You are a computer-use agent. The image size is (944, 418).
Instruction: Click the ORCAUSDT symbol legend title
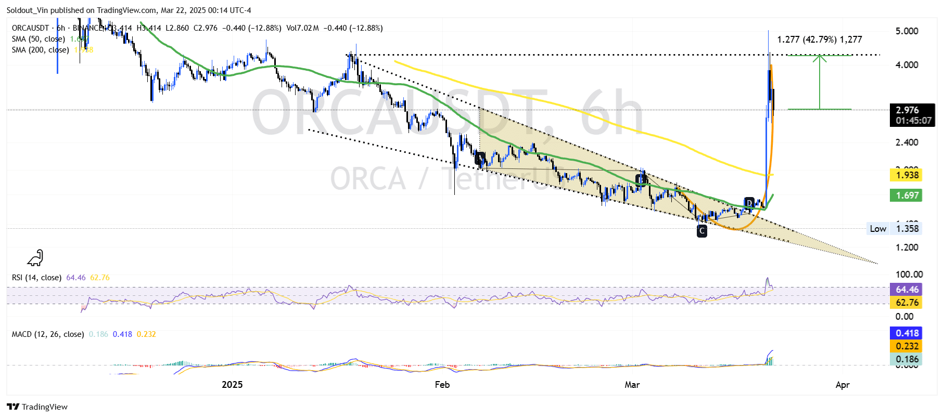(30, 28)
